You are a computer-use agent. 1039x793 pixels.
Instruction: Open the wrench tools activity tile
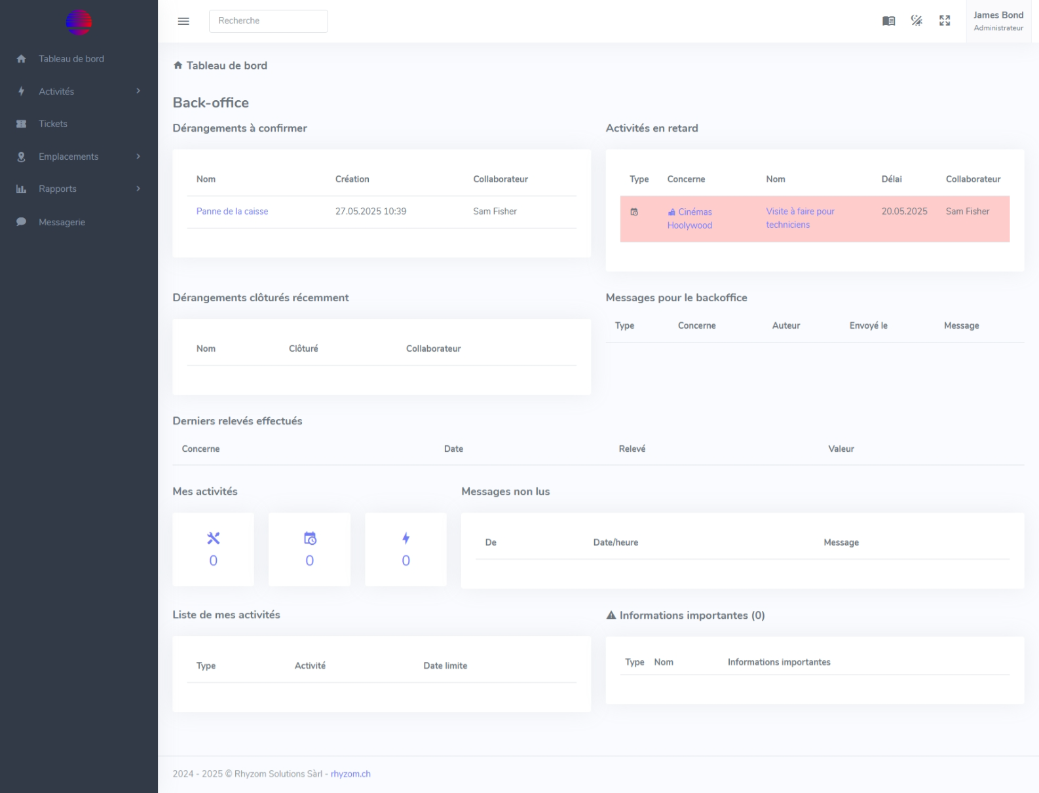point(213,549)
